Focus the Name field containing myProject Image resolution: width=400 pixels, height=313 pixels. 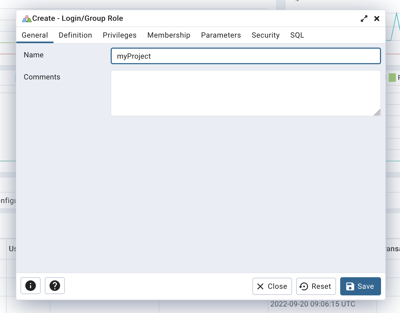[246, 56]
